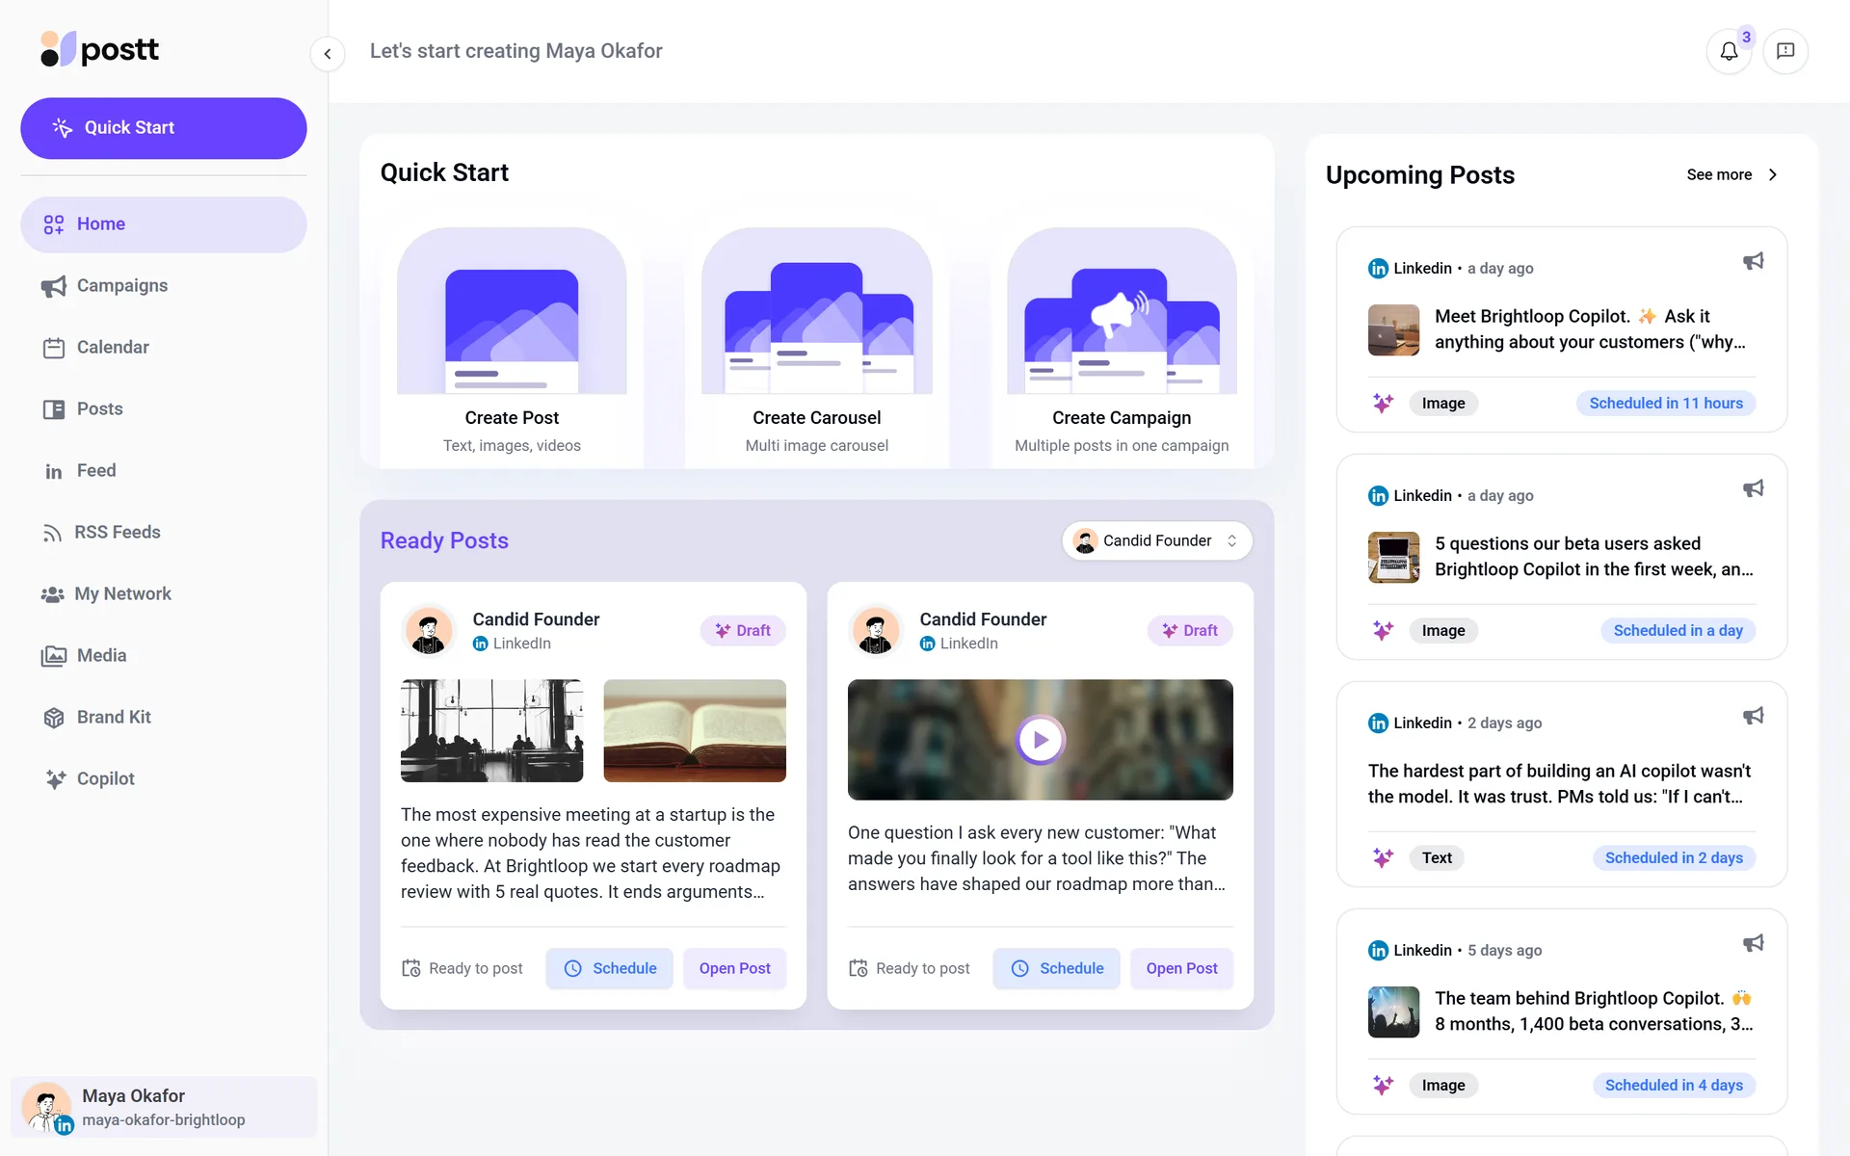Click sparkle icon on Meet Brightloop Copilot post
The height and width of the screenshot is (1156, 1850).
(x=1383, y=404)
